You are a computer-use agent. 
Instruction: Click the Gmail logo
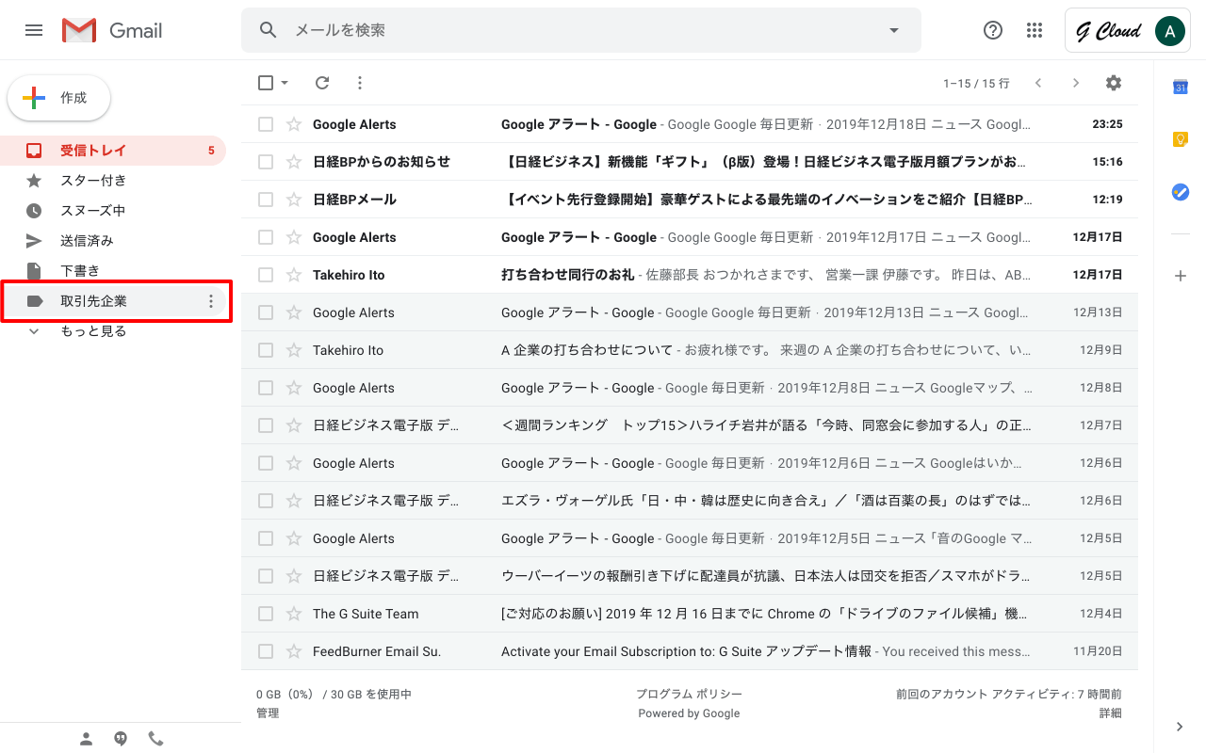(112, 30)
